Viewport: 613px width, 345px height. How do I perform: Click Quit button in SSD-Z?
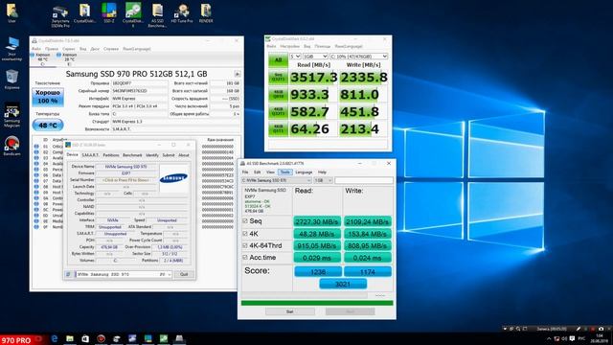pyautogui.click(x=184, y=274)
